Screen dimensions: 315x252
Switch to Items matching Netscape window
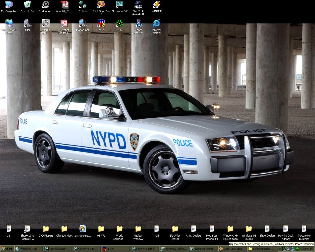203,249
